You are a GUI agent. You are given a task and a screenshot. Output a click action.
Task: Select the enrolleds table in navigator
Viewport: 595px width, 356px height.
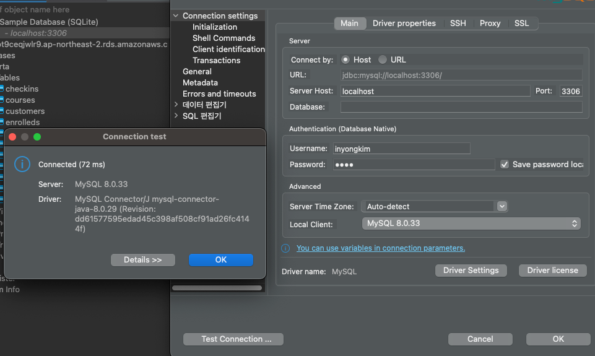click(x=22, y=122)
